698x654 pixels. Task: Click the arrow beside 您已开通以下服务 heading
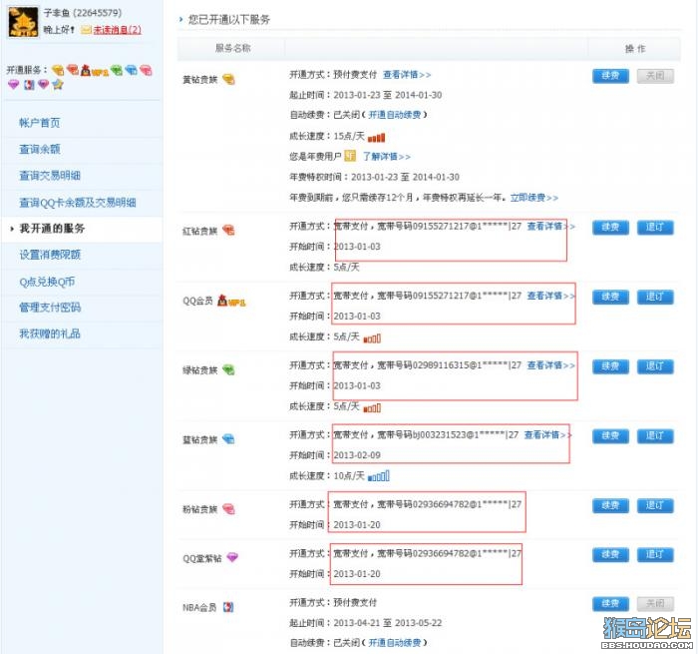click(x=180, y=20)
